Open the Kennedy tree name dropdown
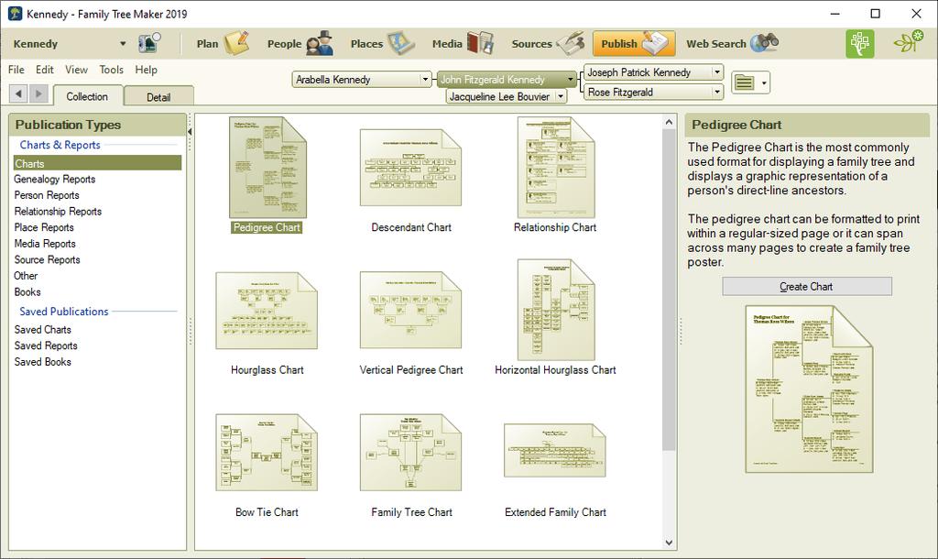 pyautogui.click(x=123, y=44)
